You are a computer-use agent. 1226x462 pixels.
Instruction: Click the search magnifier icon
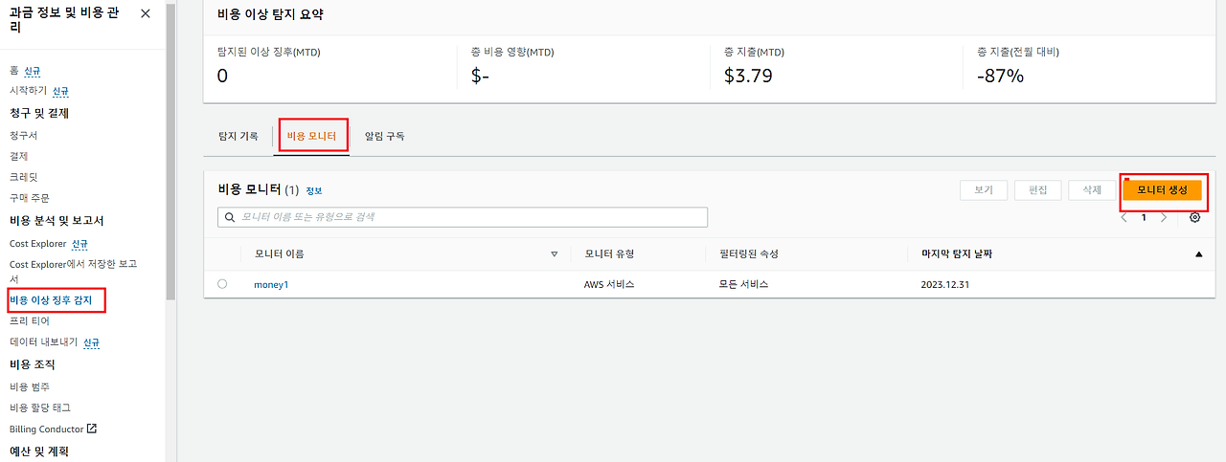click(x=230, y=217)
